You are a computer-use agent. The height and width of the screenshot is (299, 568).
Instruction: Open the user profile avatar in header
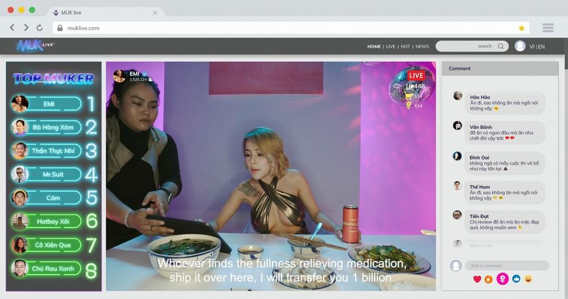pos(520,47)
